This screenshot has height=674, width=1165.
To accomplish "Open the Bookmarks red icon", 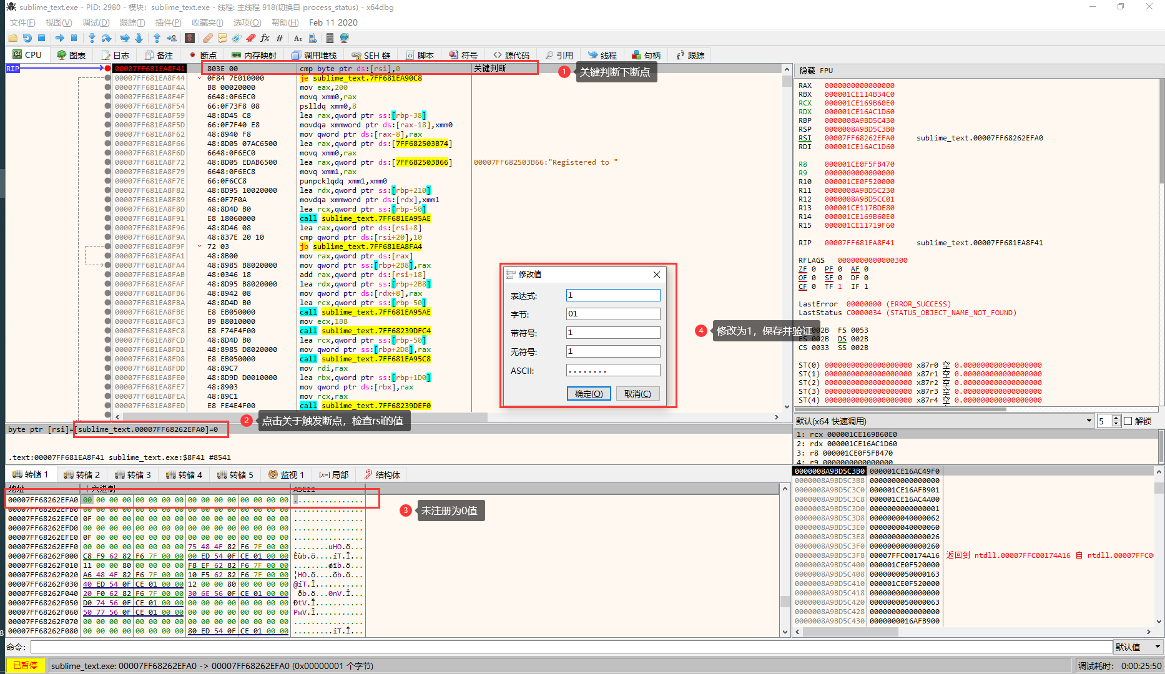I will [x=251, y=38].
